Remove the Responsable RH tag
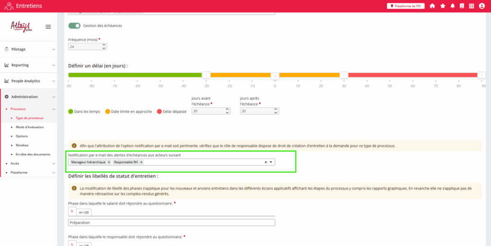Screen dimensions: 491x246 141,163
